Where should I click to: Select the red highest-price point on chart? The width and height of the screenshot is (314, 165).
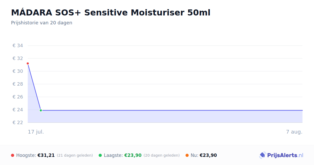[28, 63]
